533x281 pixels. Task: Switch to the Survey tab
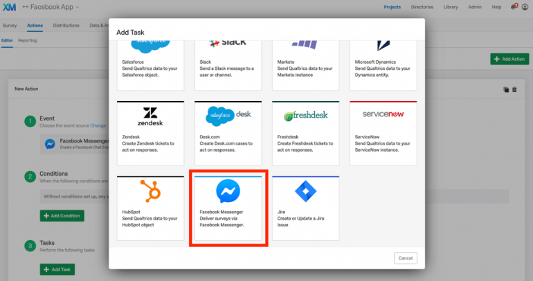10,26
